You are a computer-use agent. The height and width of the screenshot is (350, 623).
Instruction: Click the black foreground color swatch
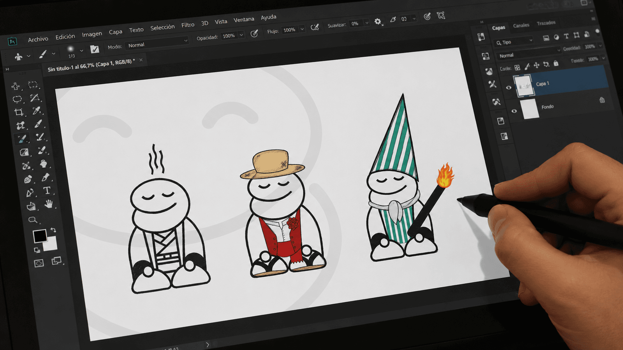pyautogui.click(x=40, y=236)
